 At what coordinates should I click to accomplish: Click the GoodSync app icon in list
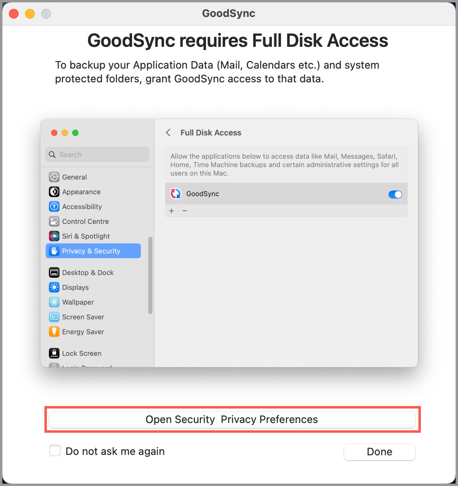176,194
